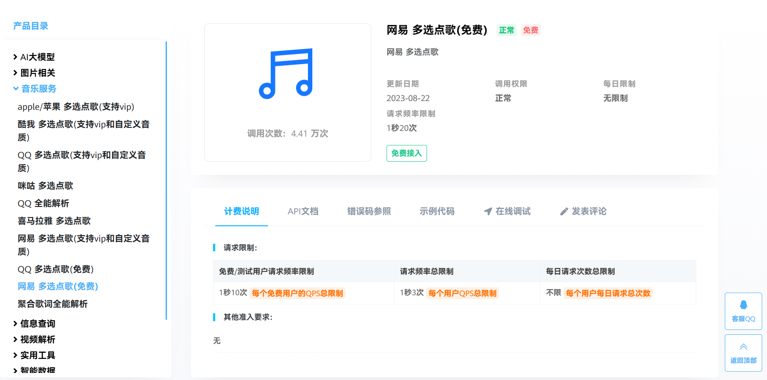Click the green 正常 status tag
The width and height of the screenshot is (767, 380).
507,30
